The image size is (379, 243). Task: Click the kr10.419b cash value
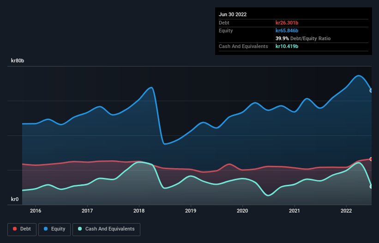pos(287,46)
